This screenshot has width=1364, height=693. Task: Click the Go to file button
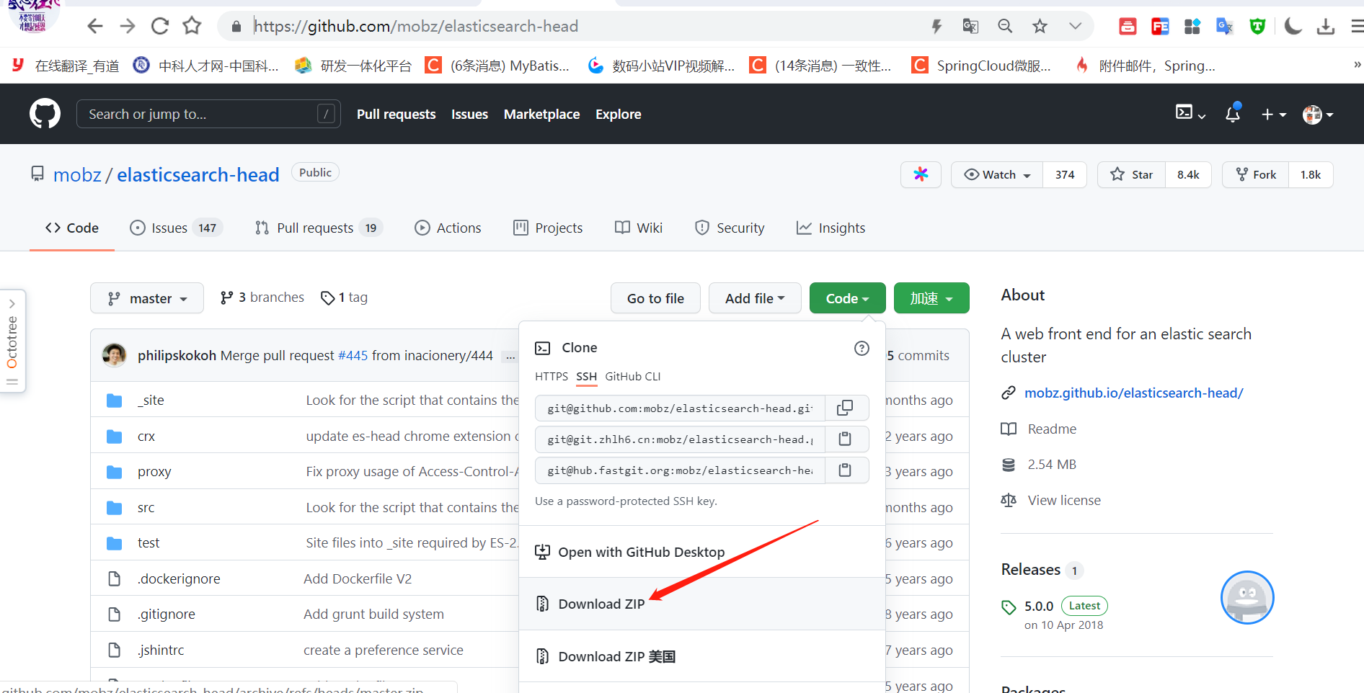coord(655,298)
